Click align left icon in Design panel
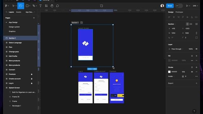 169,17
